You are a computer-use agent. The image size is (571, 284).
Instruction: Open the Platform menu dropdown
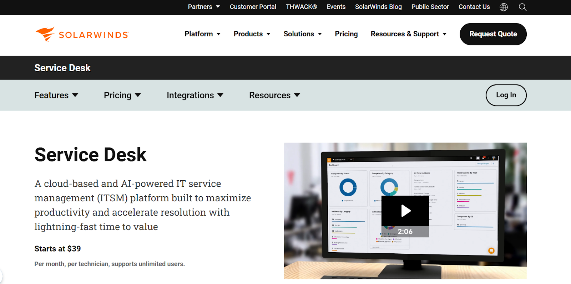pyautogui.click(x=202, y=34)
